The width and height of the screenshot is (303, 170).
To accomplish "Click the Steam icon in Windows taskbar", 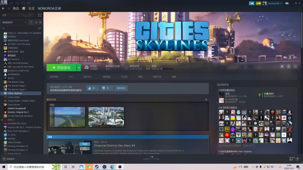I will [x=97, y=167].
